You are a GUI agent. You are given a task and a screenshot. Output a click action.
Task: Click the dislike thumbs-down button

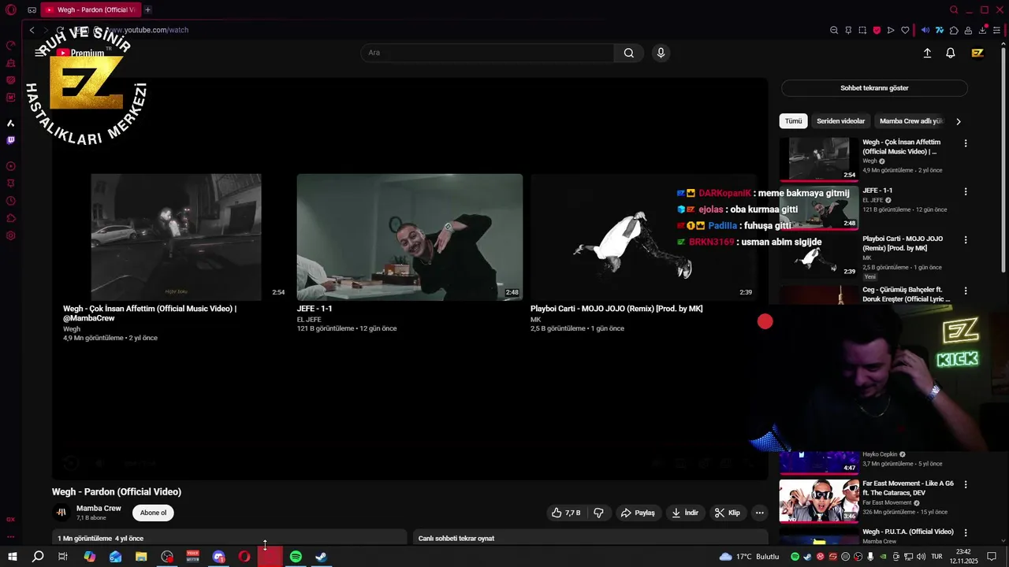(598, 513)
